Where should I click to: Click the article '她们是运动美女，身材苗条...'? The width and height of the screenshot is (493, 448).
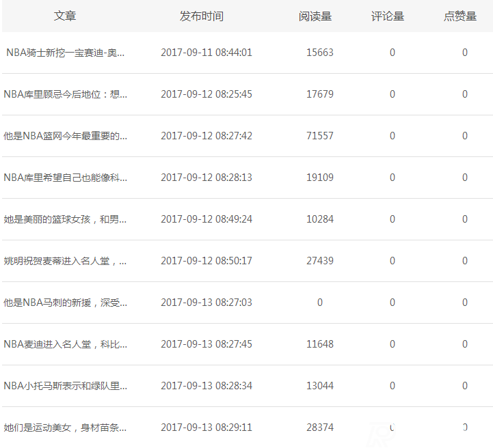tap(66, 428)
